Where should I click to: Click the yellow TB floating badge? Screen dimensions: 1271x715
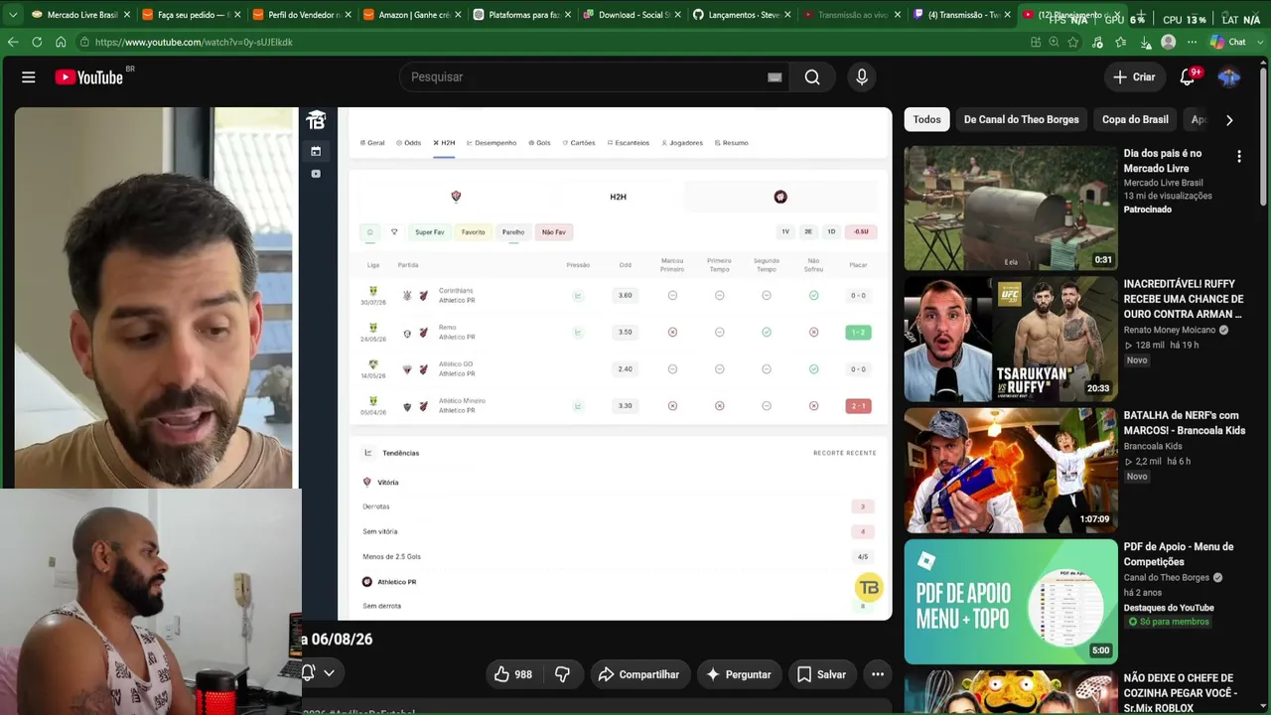coord(869,587)
